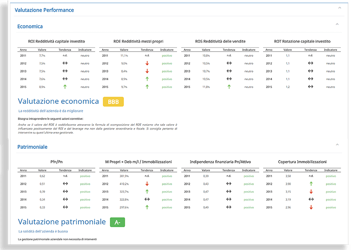This screenshot has width=351, height=250.
Task: Click the ROS 2013 stable trend arrow
Action: (x=229, y=71)
